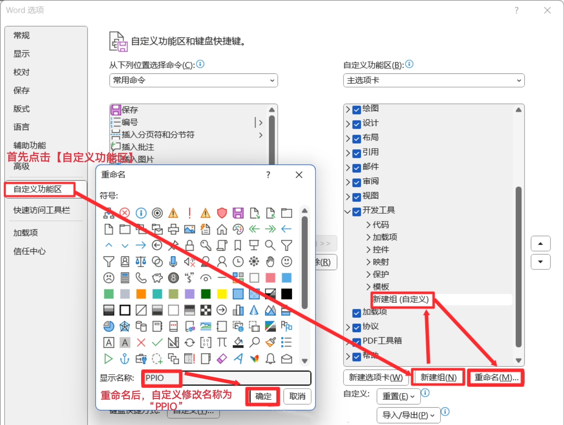Image resolution: width=564 pixels, height=425 pixels.
Task: Choose the clock symbol
Action: tap(238, 261)
